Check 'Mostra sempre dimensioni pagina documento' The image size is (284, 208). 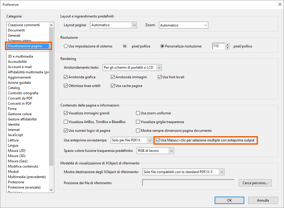point(138,131)
